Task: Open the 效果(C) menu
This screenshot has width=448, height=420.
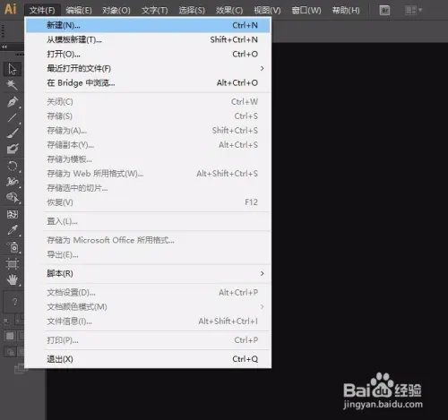Action: [229, 11]
